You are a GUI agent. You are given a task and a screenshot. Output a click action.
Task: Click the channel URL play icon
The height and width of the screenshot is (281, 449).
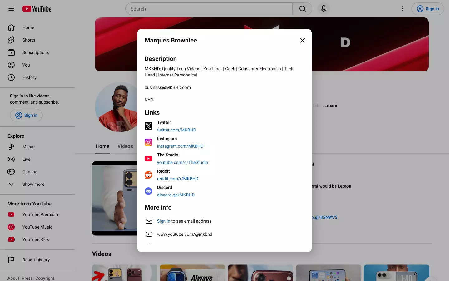(149, 234)
